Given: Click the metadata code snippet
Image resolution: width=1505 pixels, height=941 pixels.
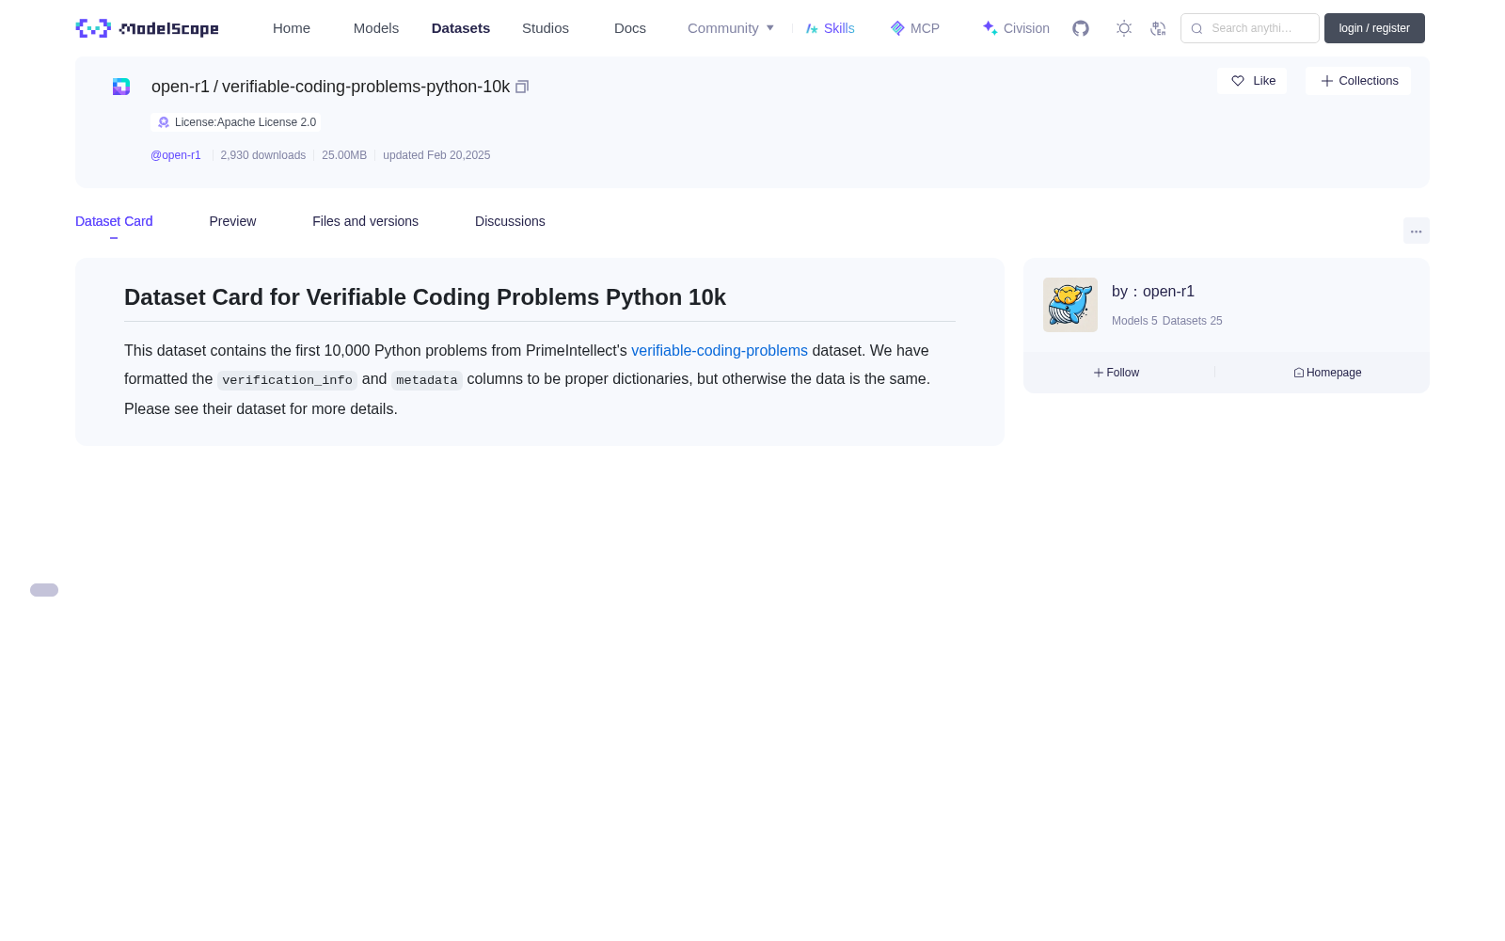Looking at the screenshot, I should 427,380.
